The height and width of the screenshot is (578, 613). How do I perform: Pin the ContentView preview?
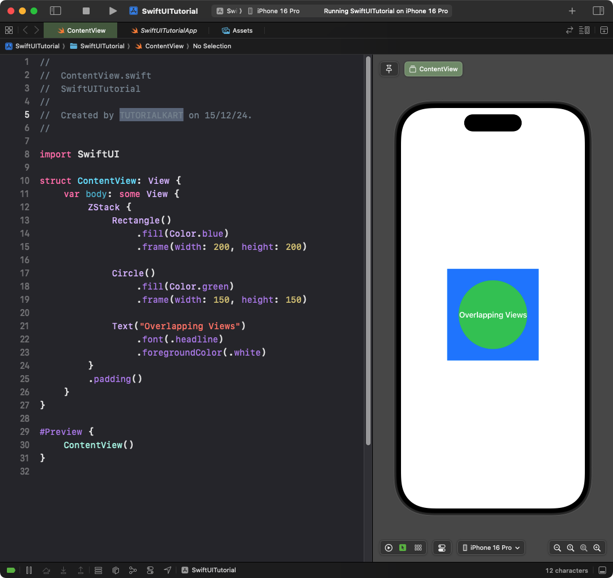tap(389, 68)
